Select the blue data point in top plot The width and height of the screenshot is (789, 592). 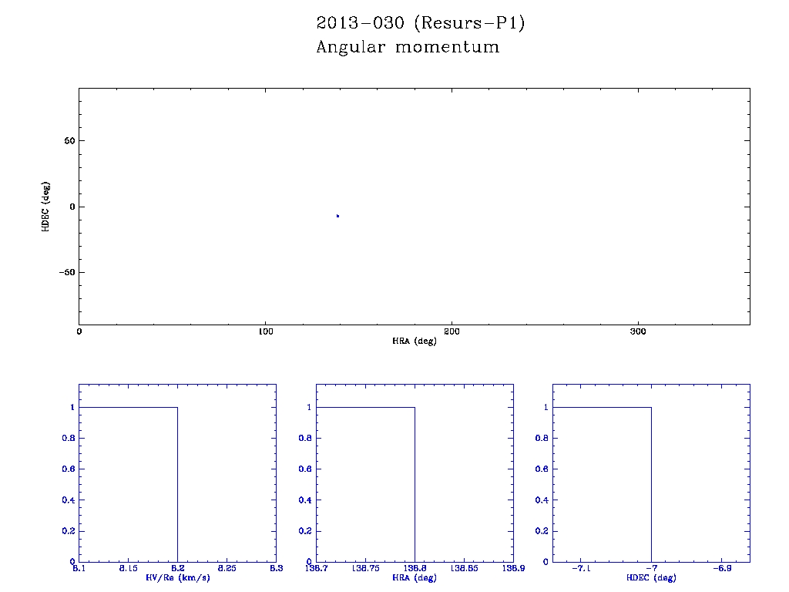coord(337,216)
